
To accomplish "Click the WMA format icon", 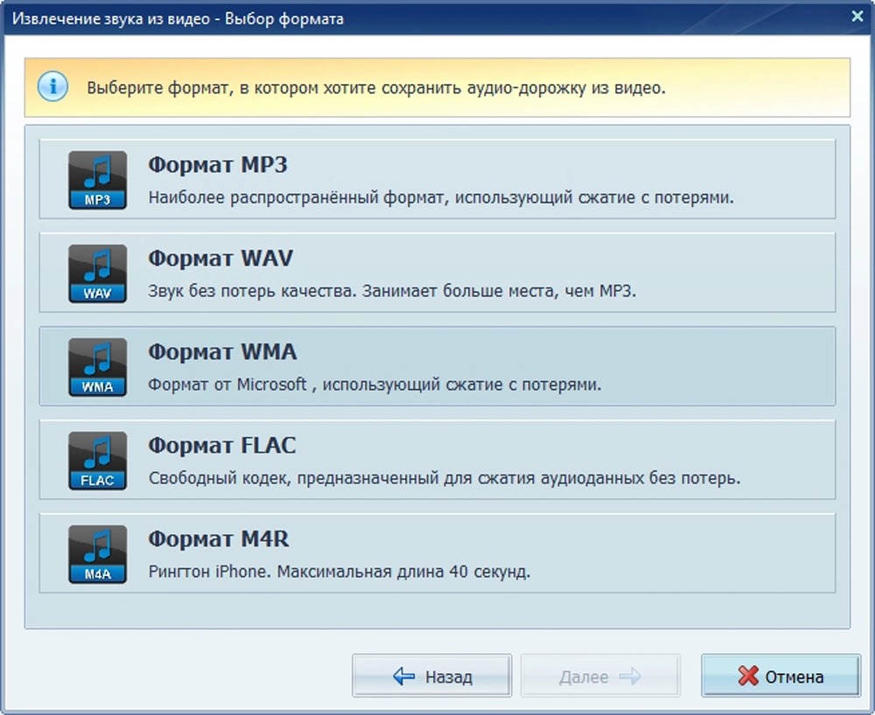I will click(x=98, y=367).
